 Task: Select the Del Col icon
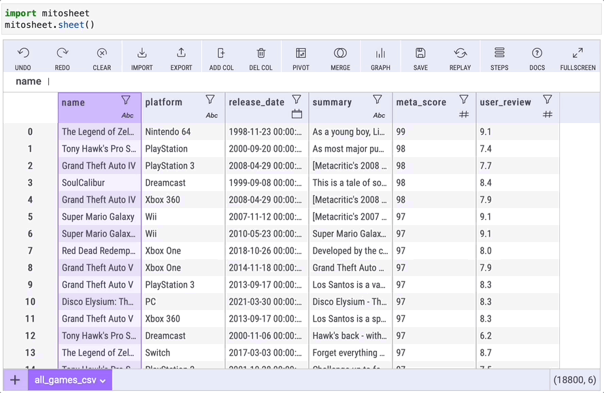tap(261, 57)
